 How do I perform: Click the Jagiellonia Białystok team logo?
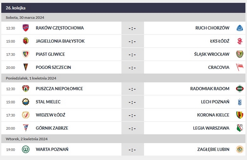(26, 41)
